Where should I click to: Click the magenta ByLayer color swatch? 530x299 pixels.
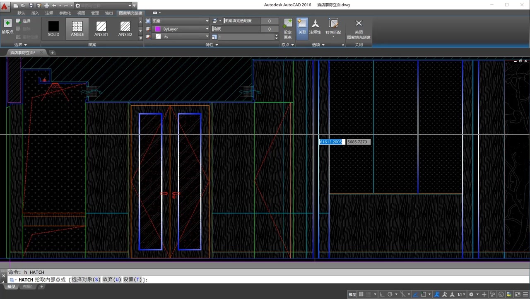tap(158, 29)
